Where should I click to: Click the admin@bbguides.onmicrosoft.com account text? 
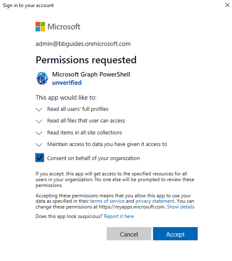click(x=83, y=44)
